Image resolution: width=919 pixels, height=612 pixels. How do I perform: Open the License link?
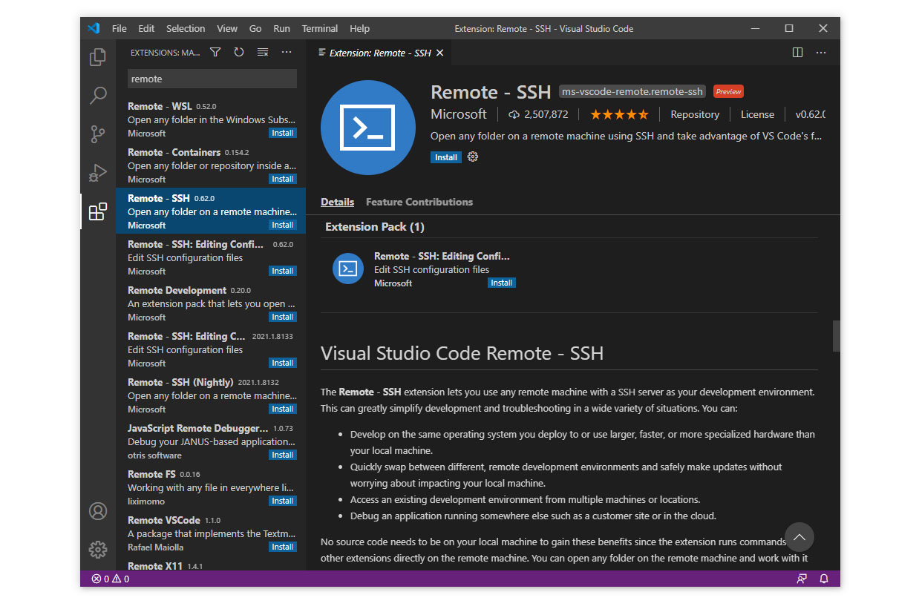[x=757, y=114]
